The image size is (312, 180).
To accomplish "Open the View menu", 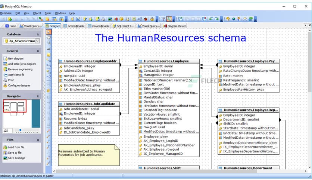I will pos(26,13).
